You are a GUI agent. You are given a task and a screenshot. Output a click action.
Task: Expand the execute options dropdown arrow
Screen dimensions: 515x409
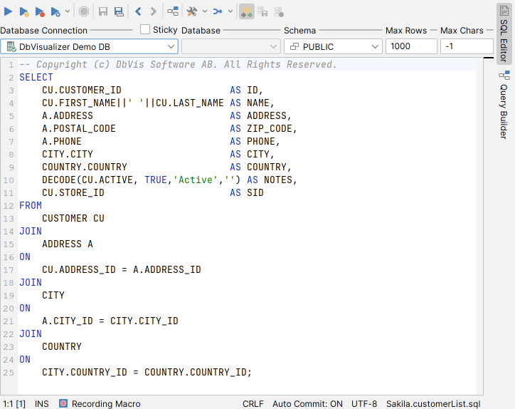[x=68, y=11]
